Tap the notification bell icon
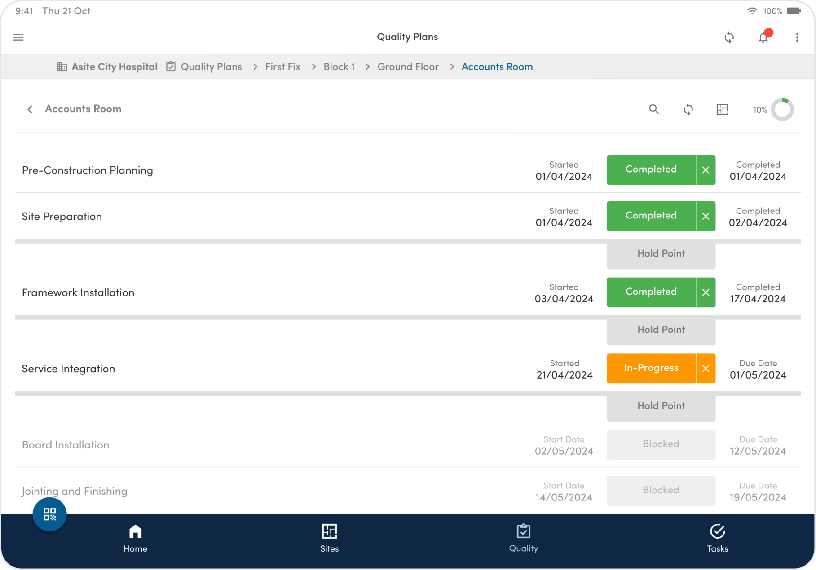 [763, 38]
